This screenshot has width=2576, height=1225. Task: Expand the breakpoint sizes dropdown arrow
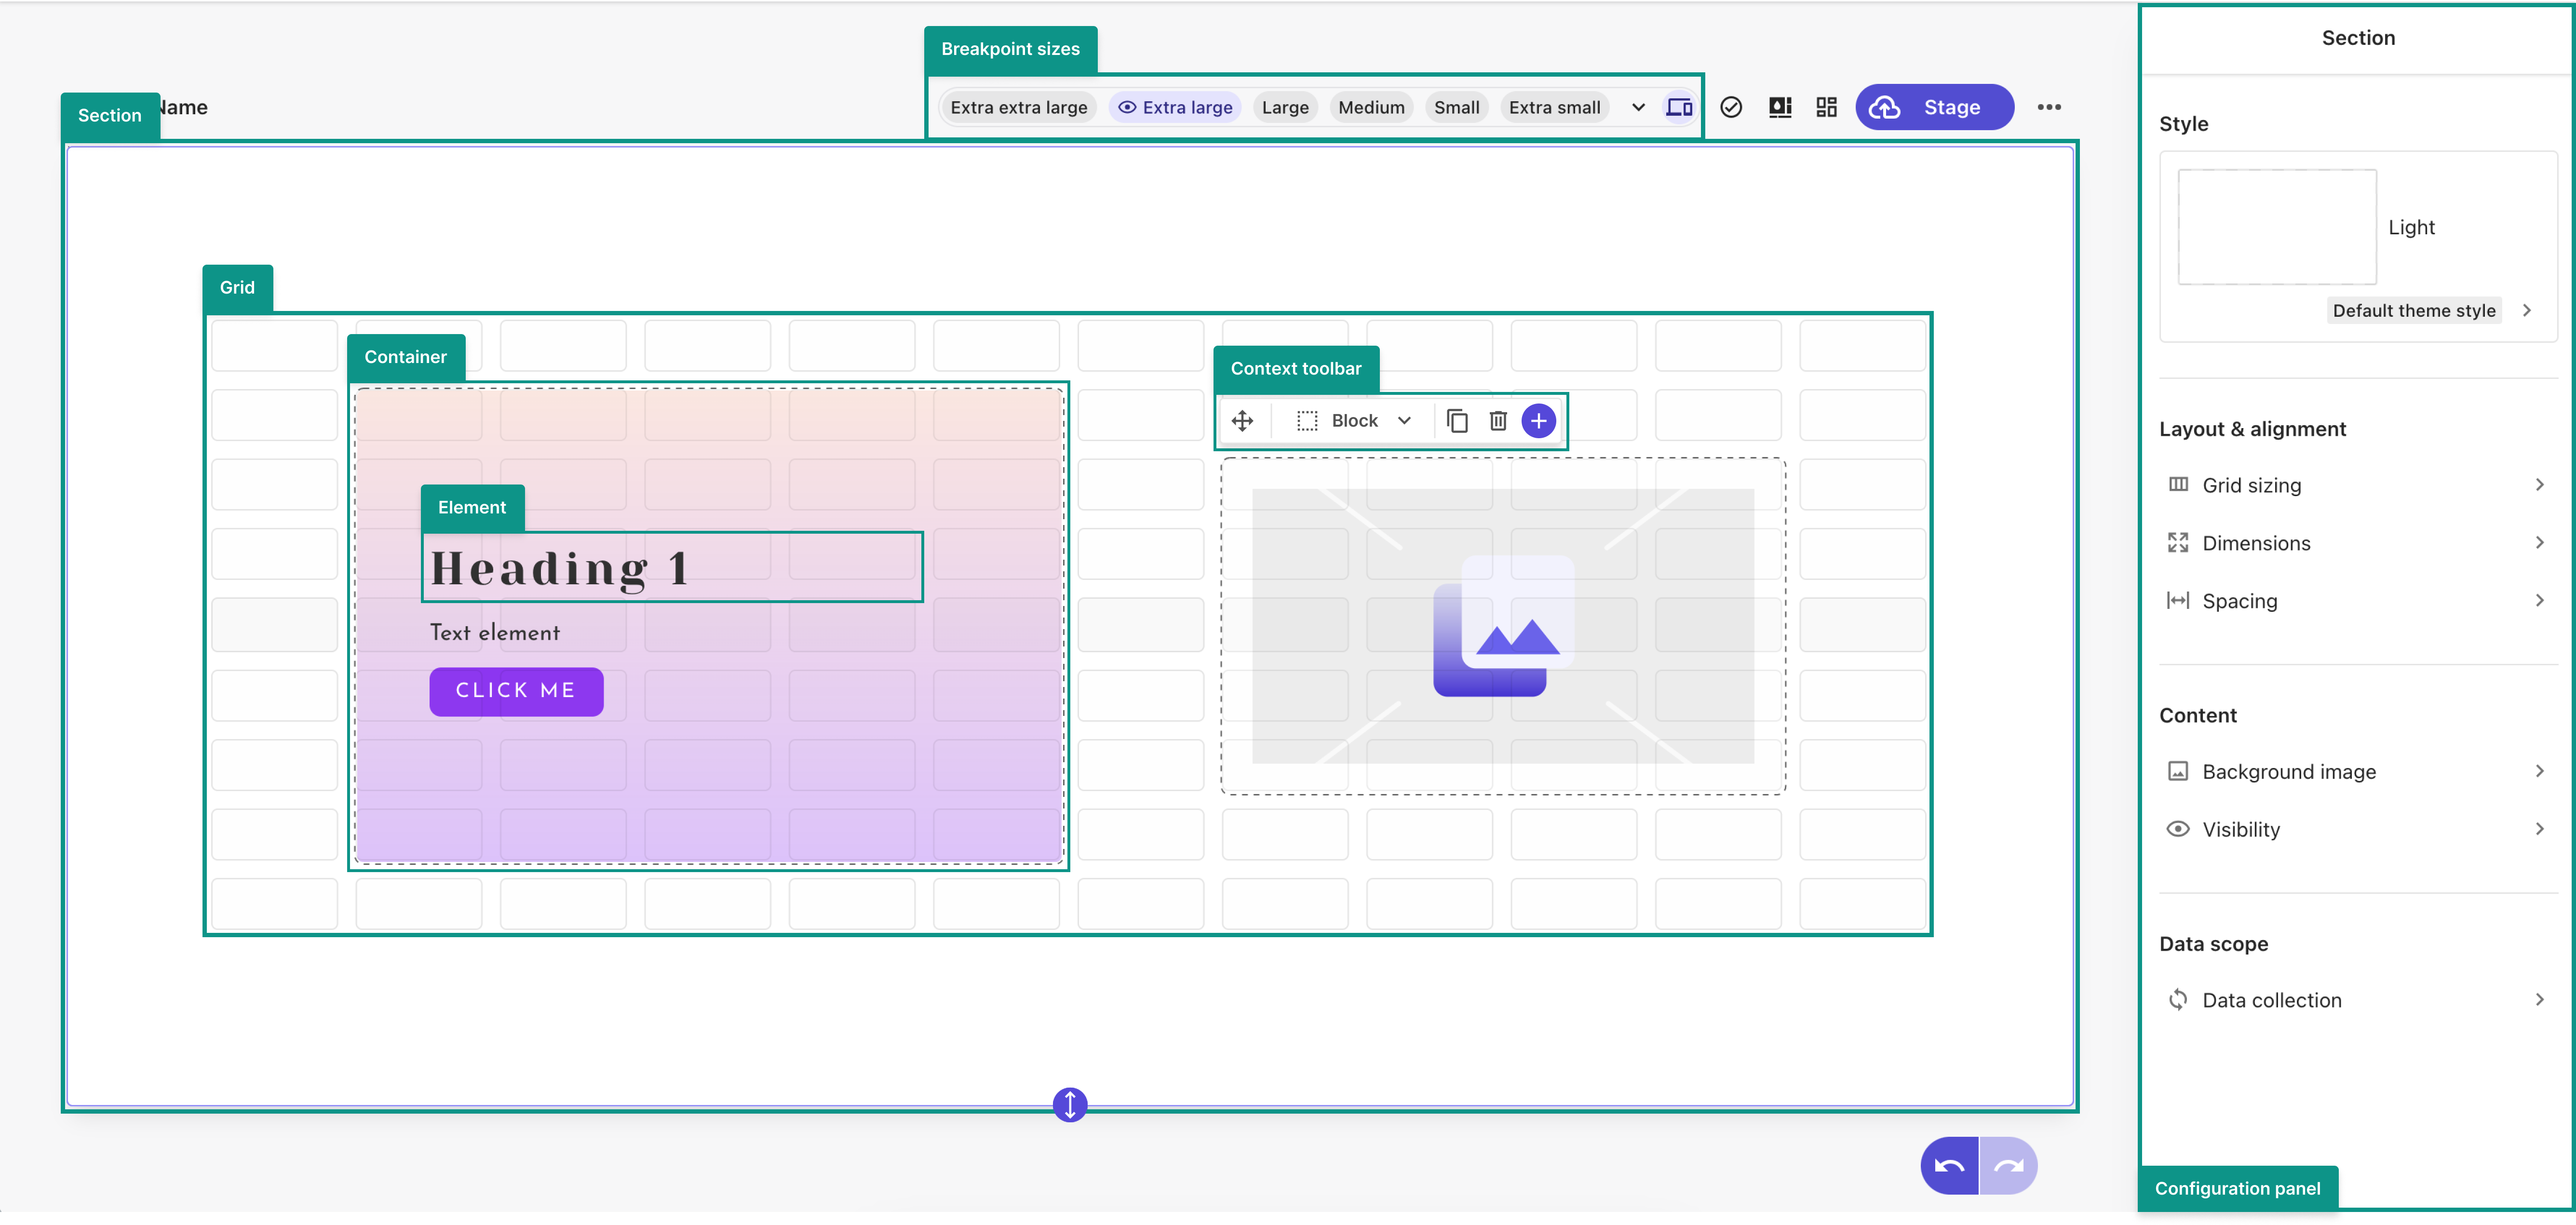tap(1638, 107)
